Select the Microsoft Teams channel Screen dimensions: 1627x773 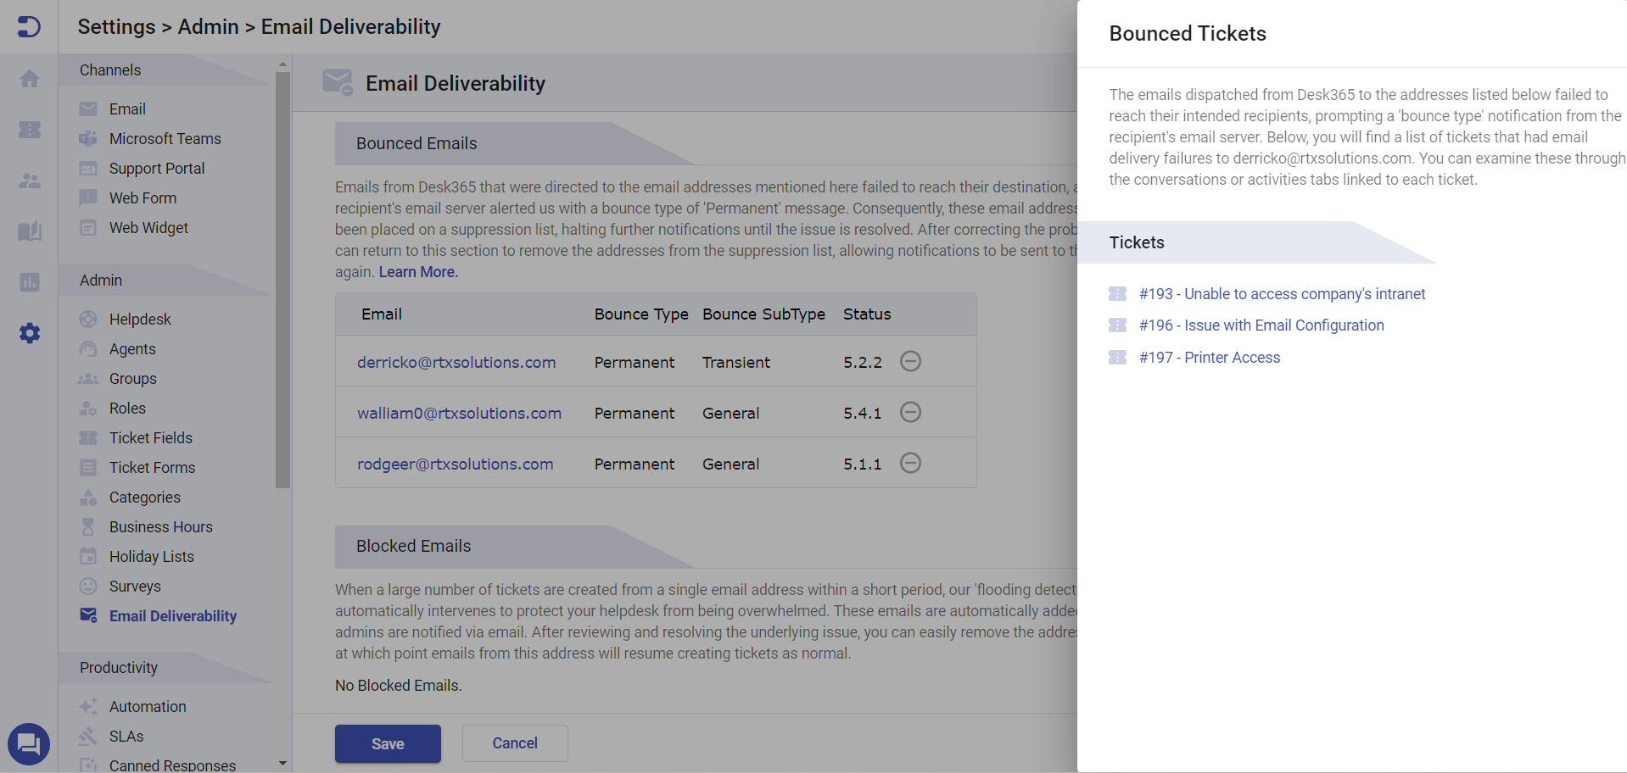165,138
